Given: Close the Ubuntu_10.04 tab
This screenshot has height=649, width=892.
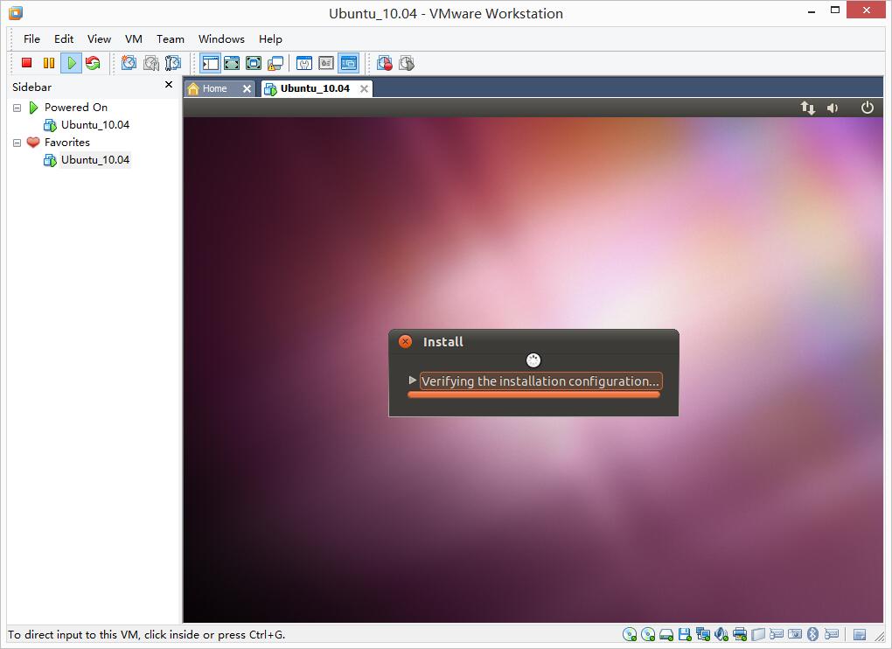Looking at the screenshot, I should point(364,88).
